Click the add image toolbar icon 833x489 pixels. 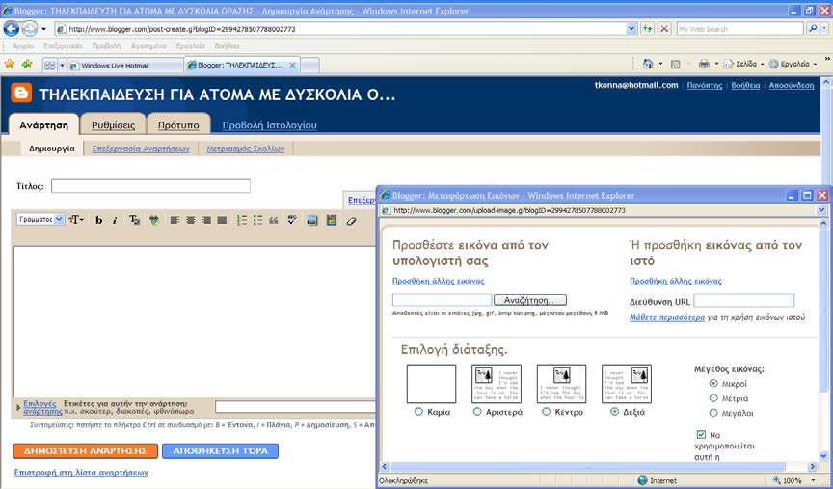point(311,220)
